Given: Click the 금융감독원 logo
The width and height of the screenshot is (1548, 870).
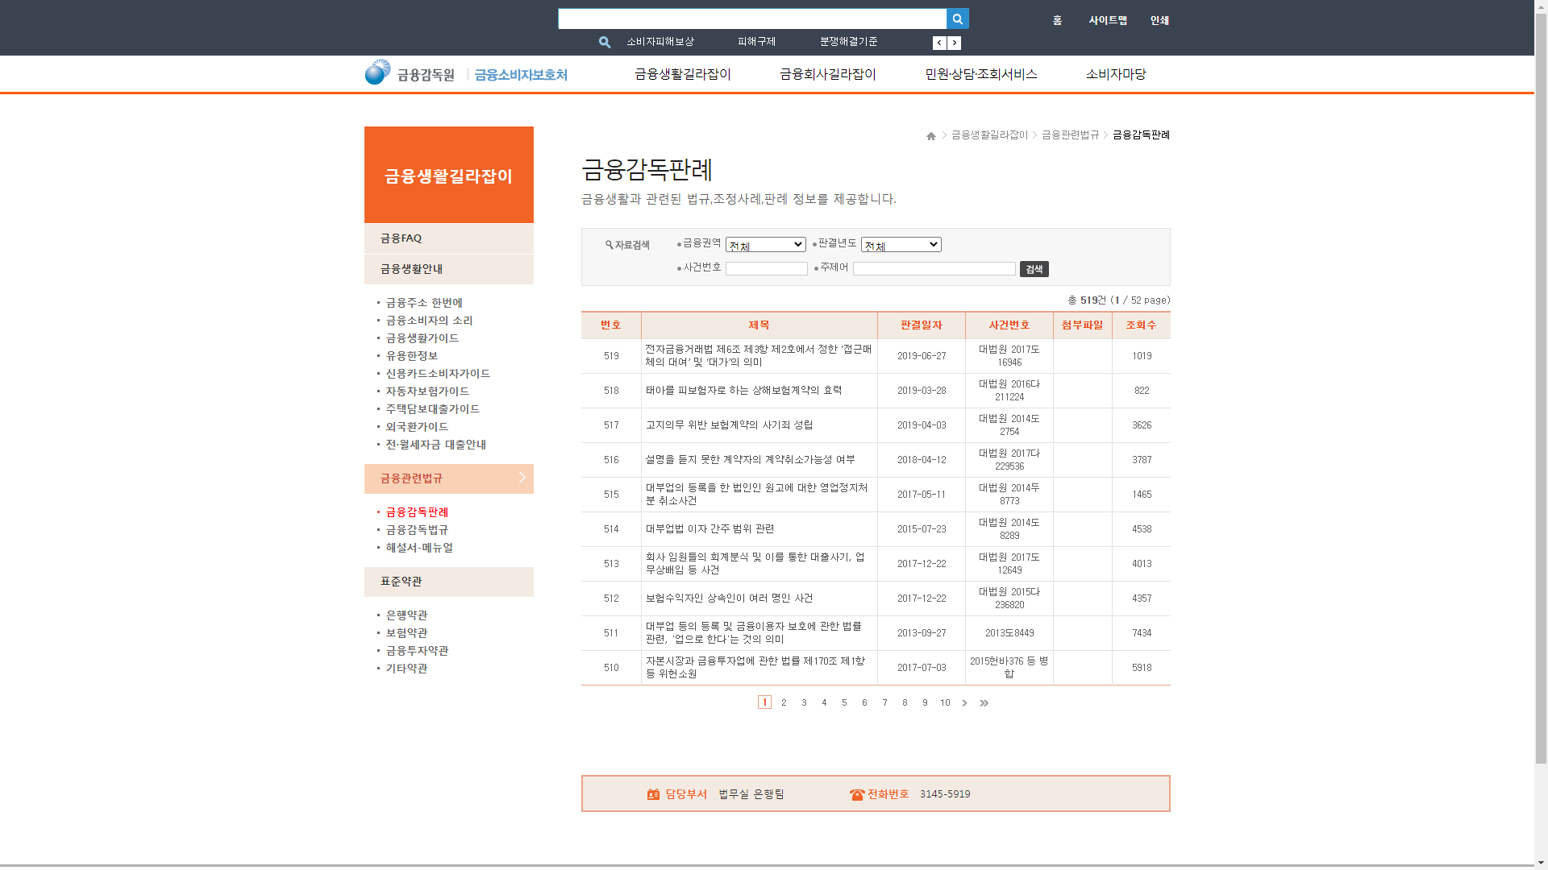Looking at the screenshot, I should [x=410, y=73].
